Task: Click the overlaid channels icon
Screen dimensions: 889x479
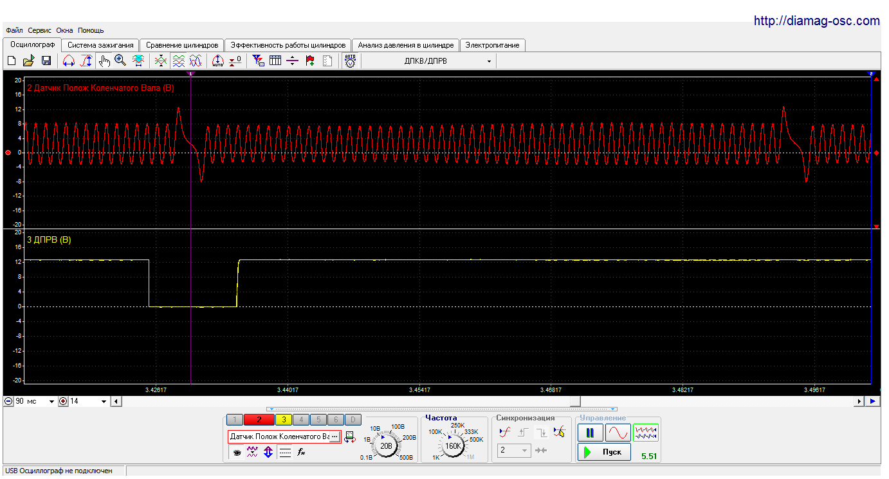Action: [161, 61]
